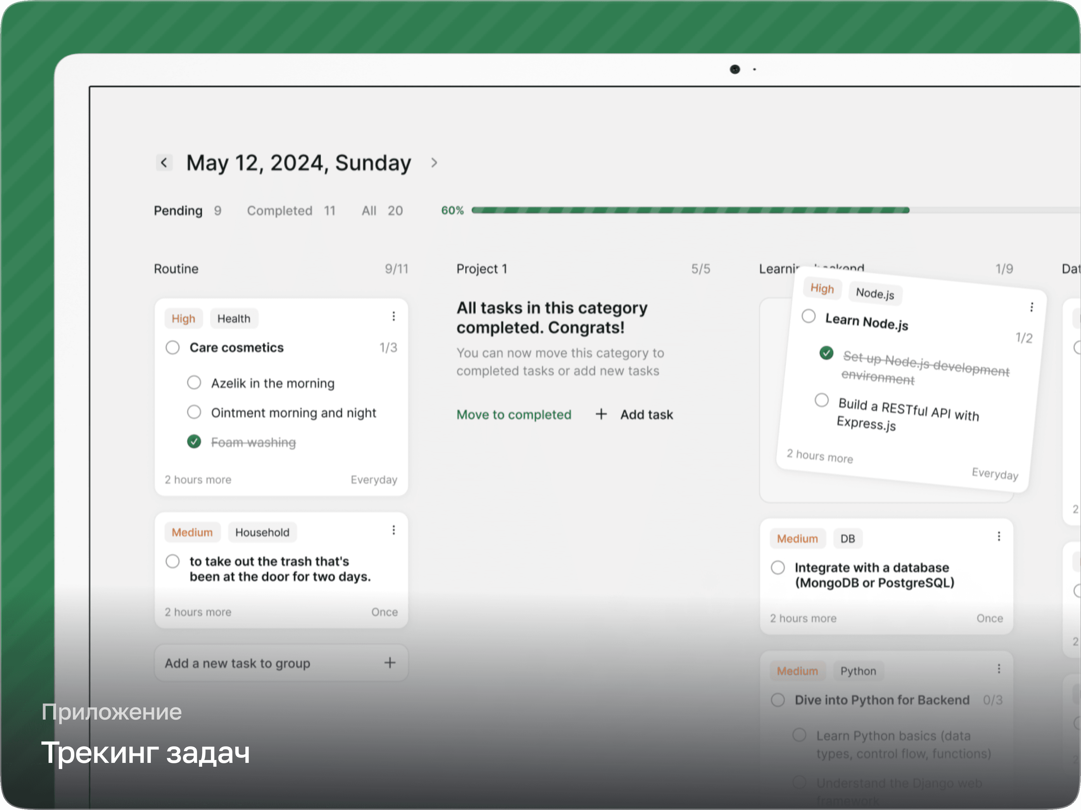Check Learn Python basics subtask
The width and height of the screenshot is (1081, 810).
tap(800, 735)
